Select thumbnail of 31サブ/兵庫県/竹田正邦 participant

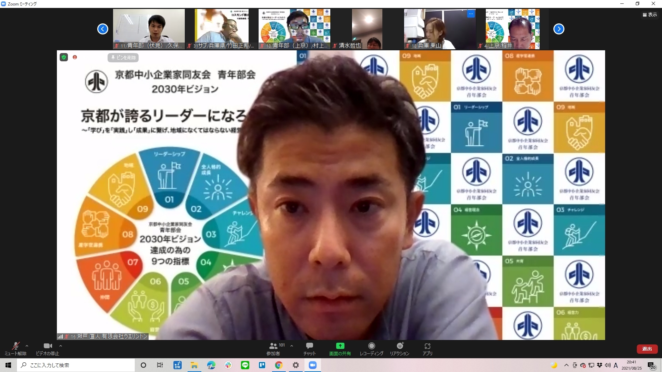pyautogui.click(x=221, y=29)
